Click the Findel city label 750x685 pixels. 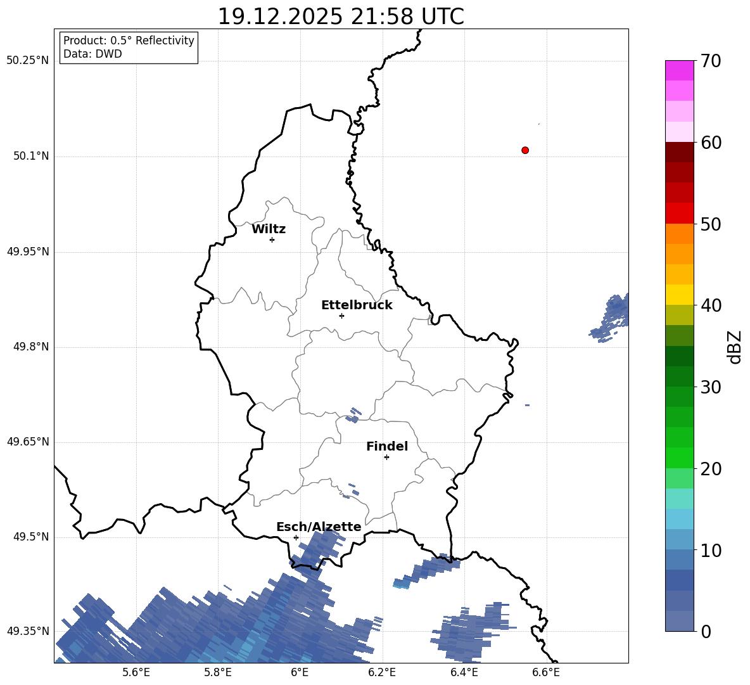[x=387, y=446]
